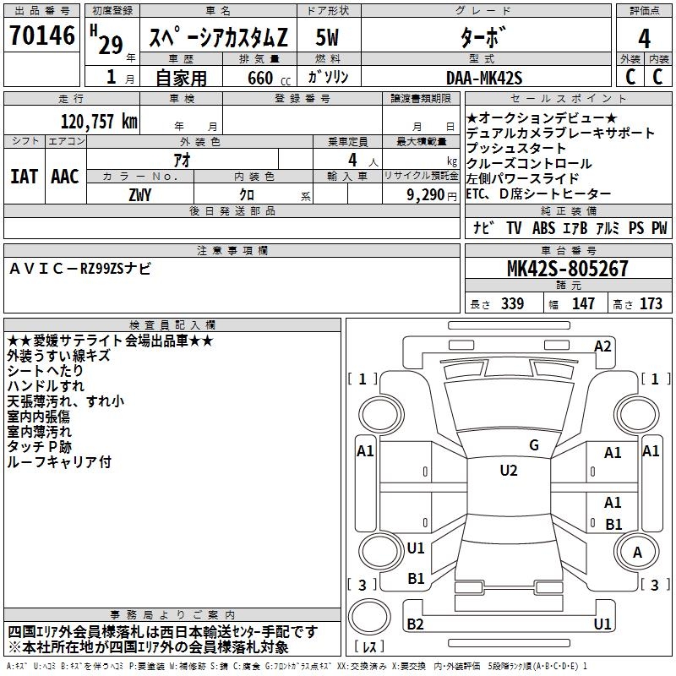Screen dimensions: 676x676
Task: Select the ABS equipment label
Action: [x=543, y=227]
